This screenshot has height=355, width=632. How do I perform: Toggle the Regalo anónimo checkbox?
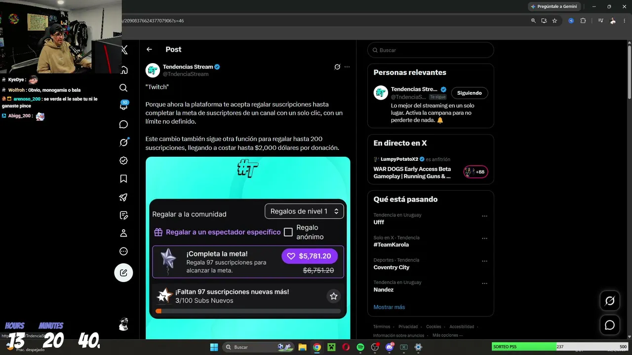coord(288,232)
